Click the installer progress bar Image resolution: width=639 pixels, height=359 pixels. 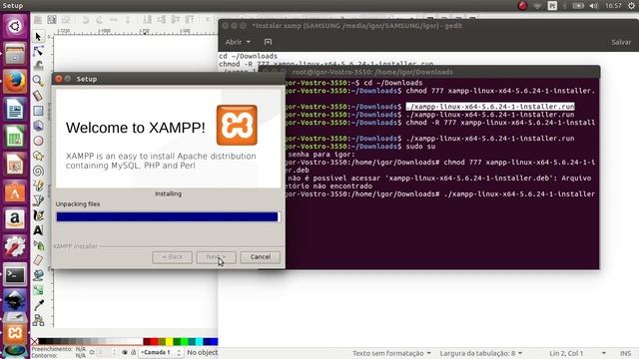click(x=168, y=217)
